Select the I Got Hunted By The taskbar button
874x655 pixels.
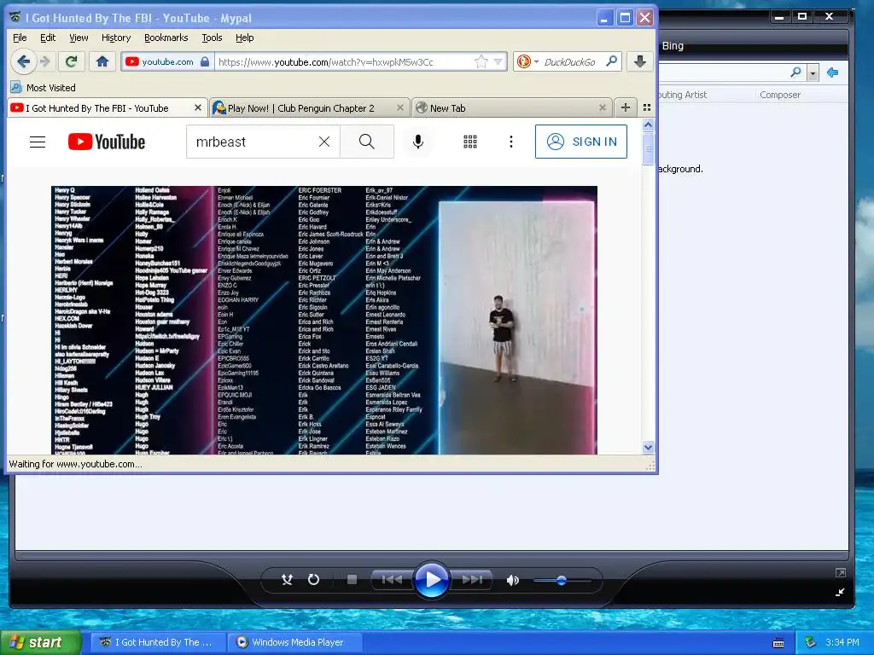click(158, 642)
